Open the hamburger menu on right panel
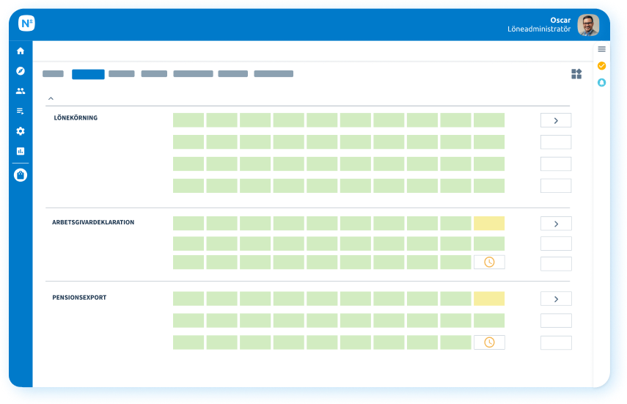 (x=601, y=49)
